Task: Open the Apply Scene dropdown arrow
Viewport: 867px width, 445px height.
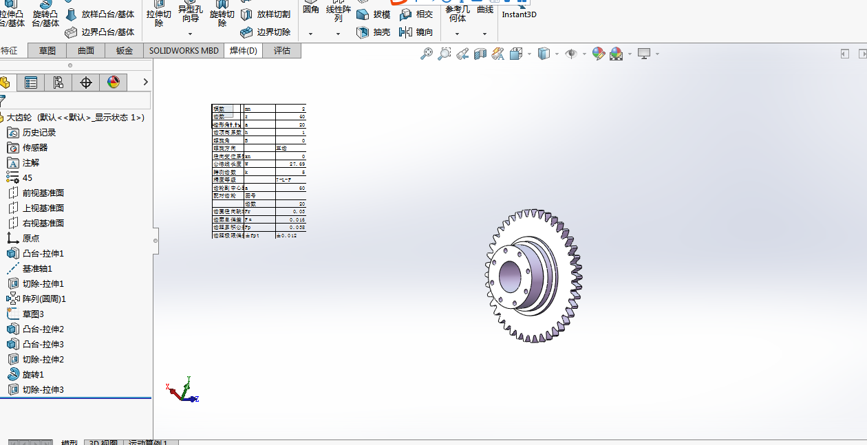Action: (x=629, y=54)
